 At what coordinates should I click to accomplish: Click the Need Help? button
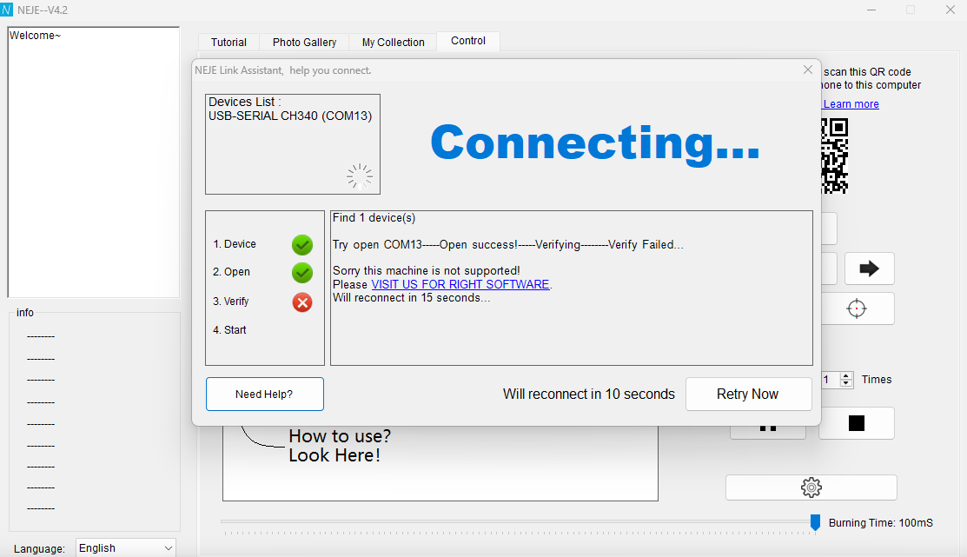264,394
